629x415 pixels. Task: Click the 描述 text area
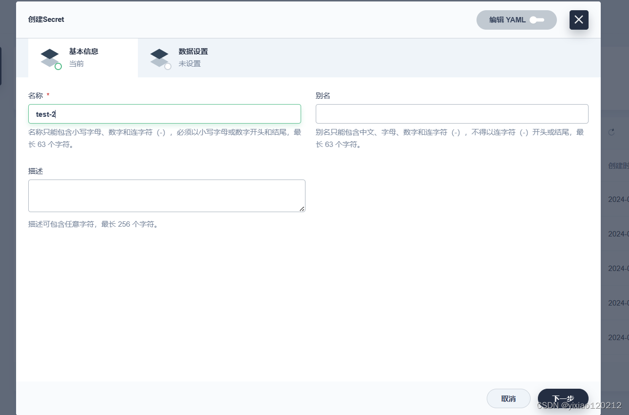(x=167, y=196)
